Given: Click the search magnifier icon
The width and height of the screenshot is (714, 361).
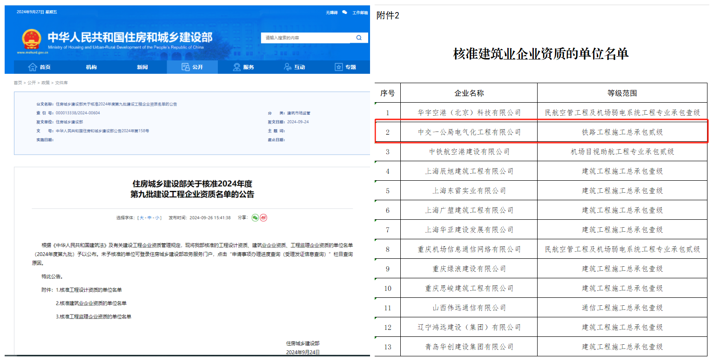Looking at the screenshot, I should pos(359,38).
